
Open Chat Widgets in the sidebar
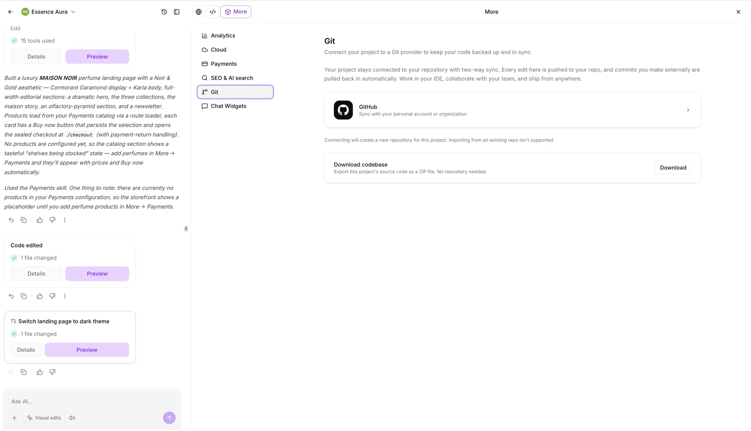click(x=235, y=106)
